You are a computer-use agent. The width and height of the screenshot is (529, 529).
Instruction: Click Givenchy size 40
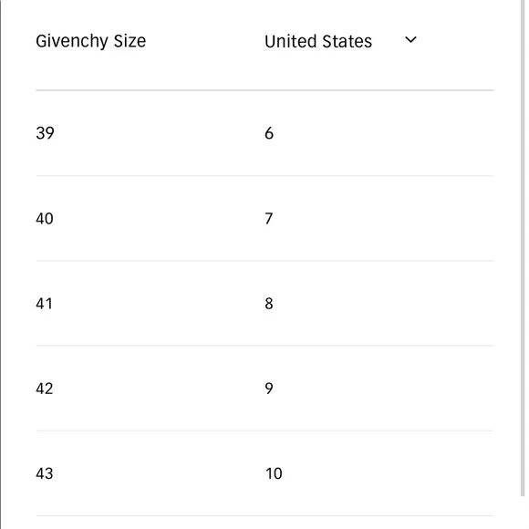pos(45,219)
